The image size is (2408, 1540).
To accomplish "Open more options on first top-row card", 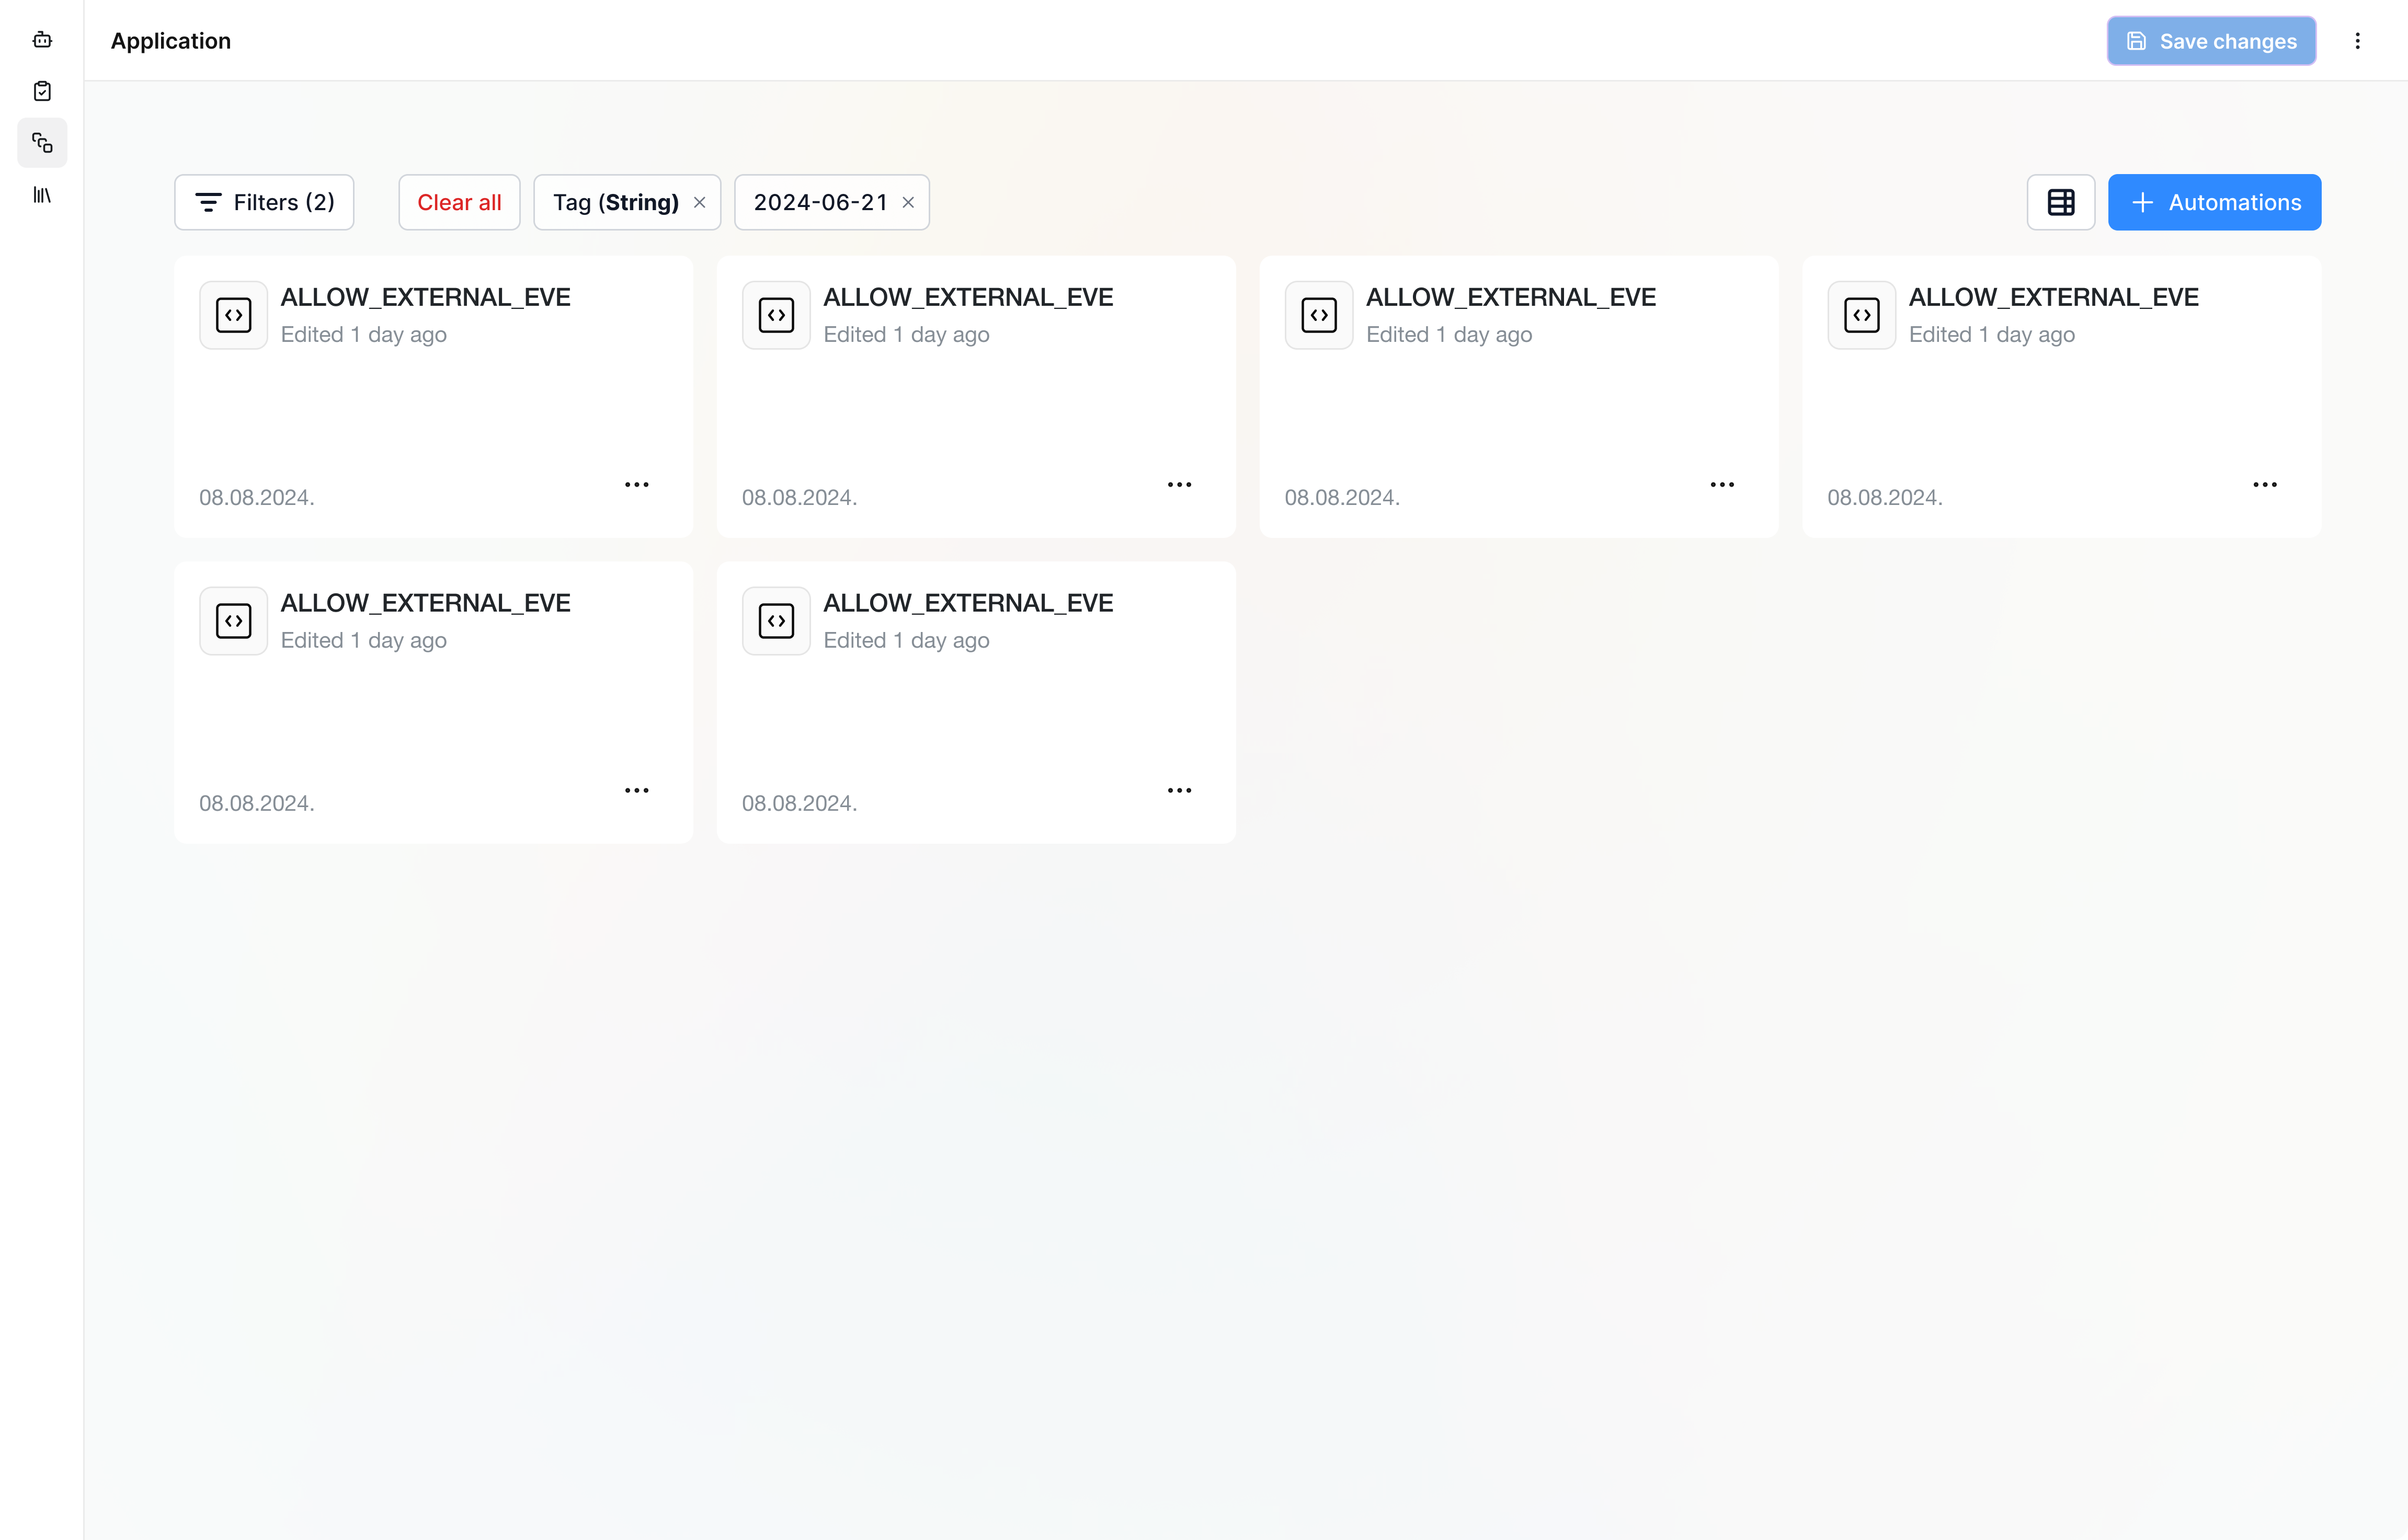I will 637,485.
